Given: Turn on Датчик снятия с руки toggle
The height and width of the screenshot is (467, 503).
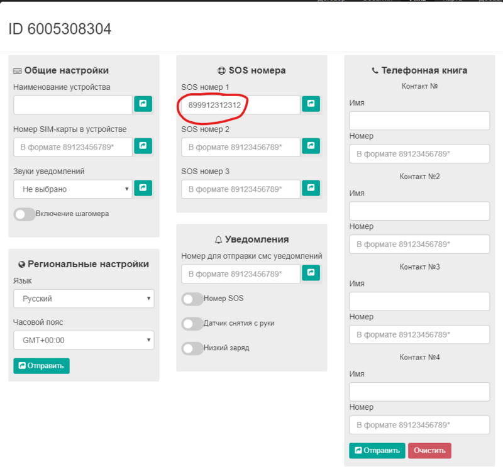Looking at the screenshot, I should [x=192, y=324].
